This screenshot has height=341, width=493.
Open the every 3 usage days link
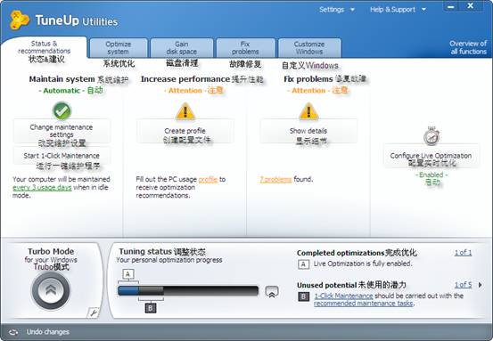(x=42, y=188)
